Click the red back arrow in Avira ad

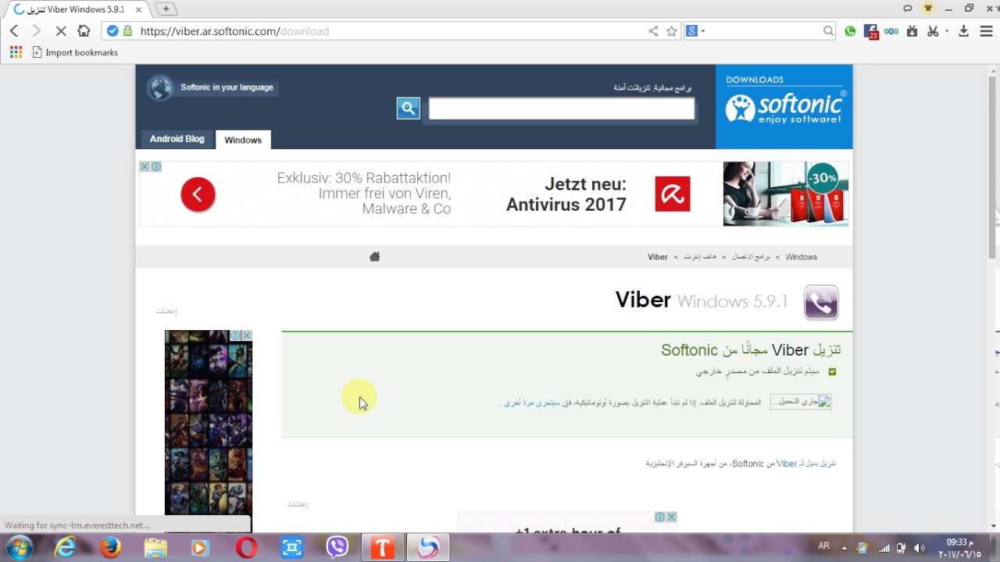click(198, 194)
